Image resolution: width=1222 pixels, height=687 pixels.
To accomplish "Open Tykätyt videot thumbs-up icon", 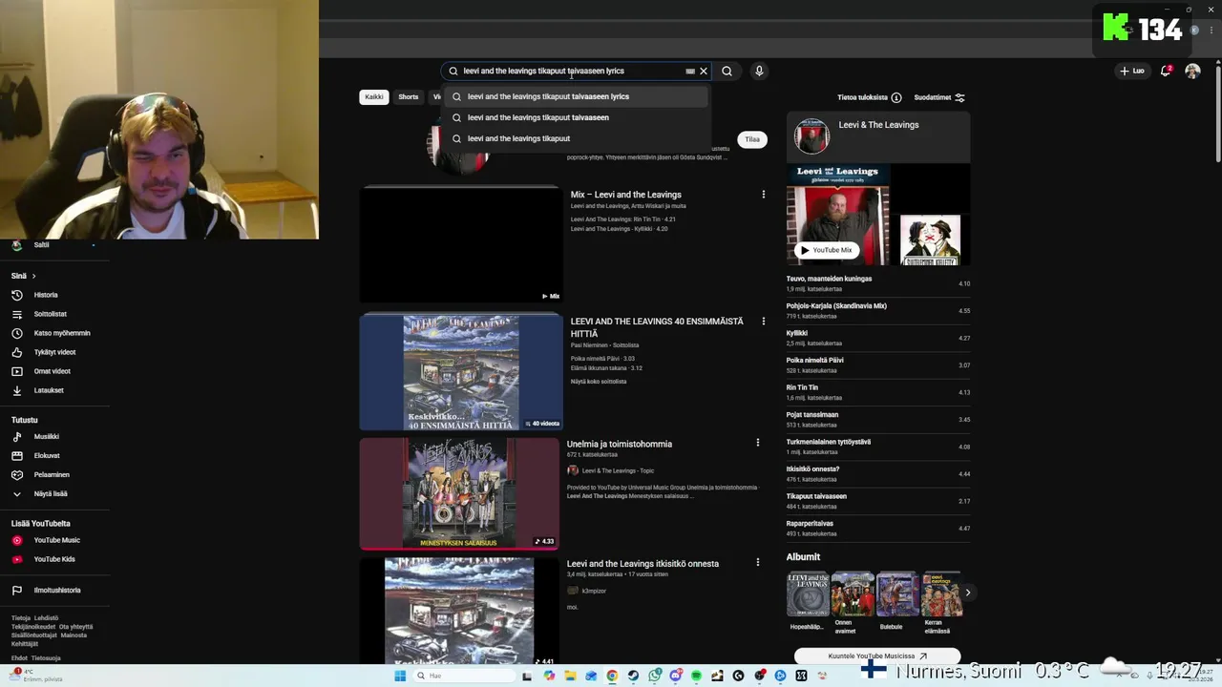I will click(16, 352).
